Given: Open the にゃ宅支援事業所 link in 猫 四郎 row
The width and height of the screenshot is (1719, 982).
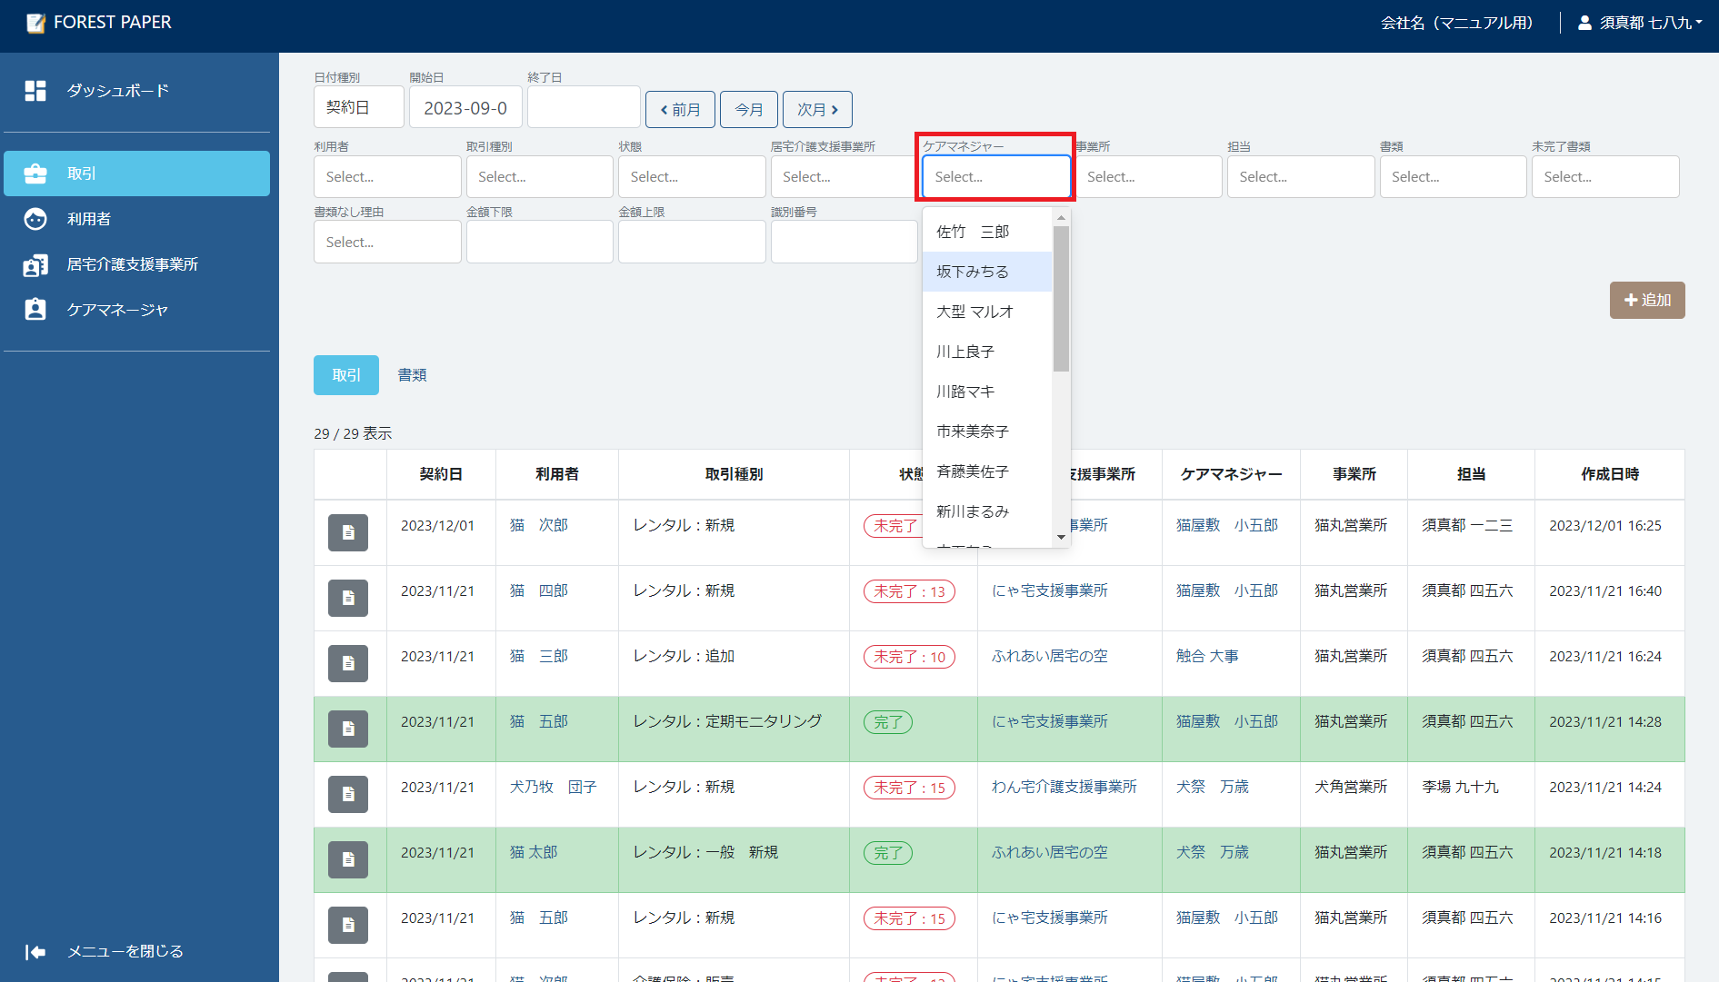Looking at the screenshot, I should pyautogui.click(x=1049, y=590).
